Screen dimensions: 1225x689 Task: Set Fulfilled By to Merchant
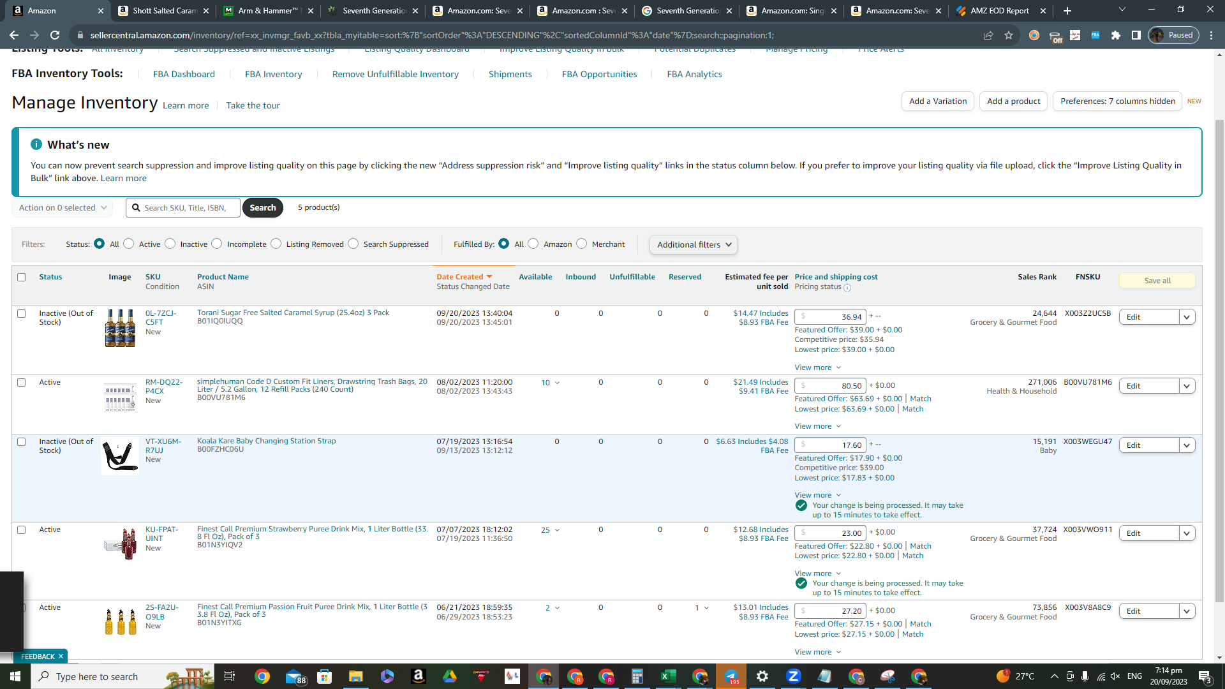582,244
